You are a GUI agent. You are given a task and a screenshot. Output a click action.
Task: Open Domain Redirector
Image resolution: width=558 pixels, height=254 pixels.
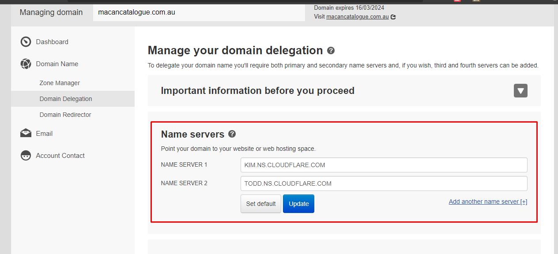pos(65,114)
